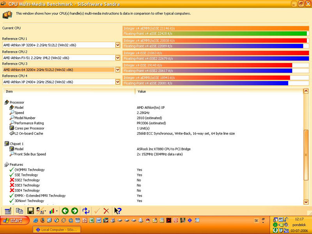Select the Features tree group
Viewport: 312px width, 234px height.
point(14,164)
